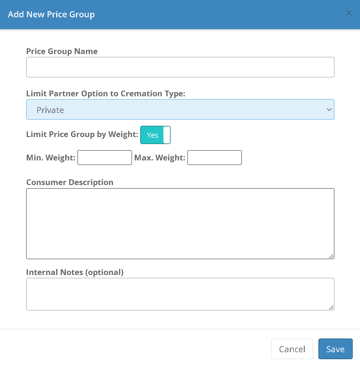Click the Consumer Description label
This screenshot has height=368, width=360.
click(x=70, y=182)
